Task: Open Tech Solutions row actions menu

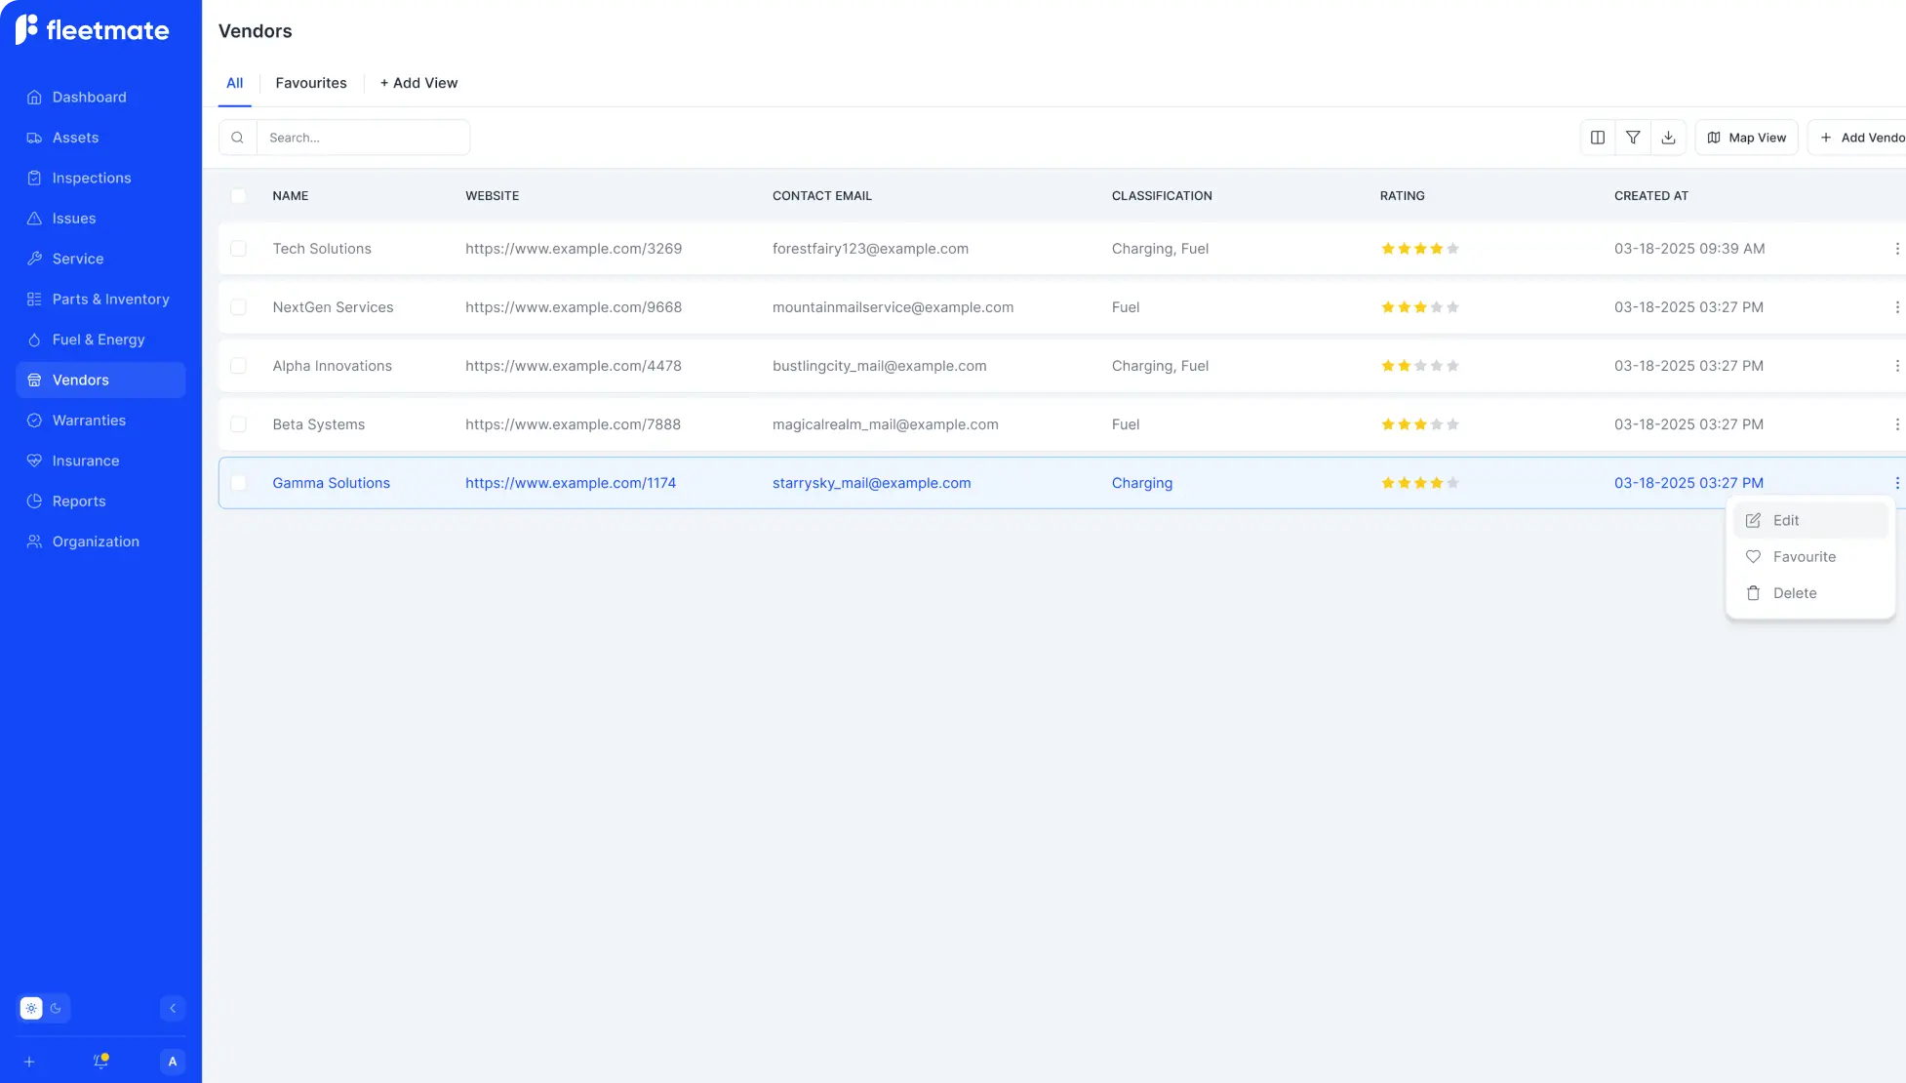Action: point(1896,249)
